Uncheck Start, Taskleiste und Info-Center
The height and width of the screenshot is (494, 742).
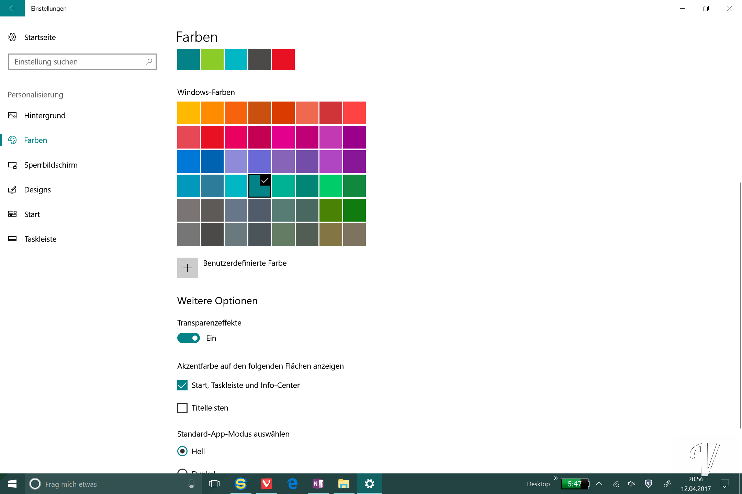(x=182, y=385)
